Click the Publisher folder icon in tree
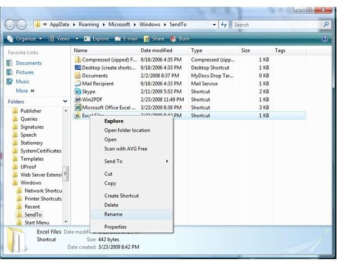This screenshot has height=262, width=337. click(x=15, y=111)
